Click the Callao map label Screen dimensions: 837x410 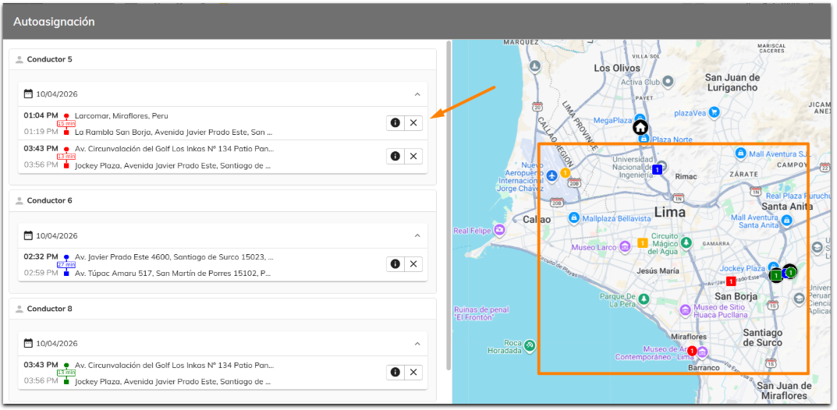(537, 220)
